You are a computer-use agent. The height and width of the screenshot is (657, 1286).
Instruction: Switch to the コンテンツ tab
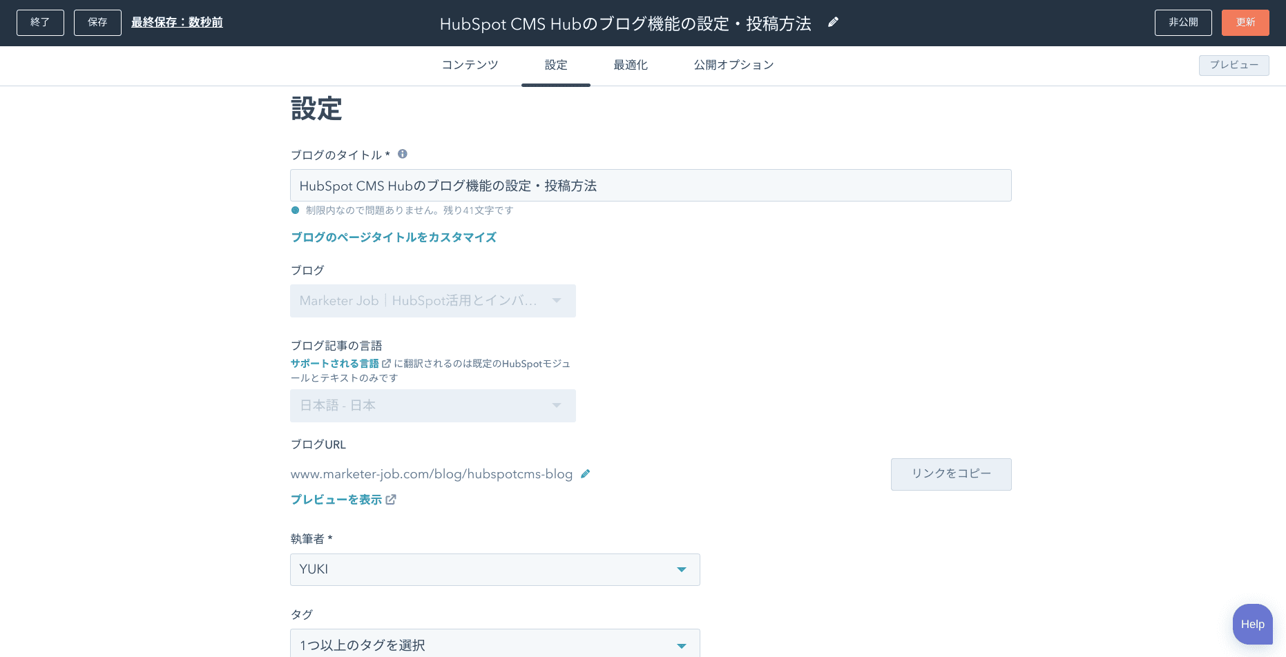470,65
